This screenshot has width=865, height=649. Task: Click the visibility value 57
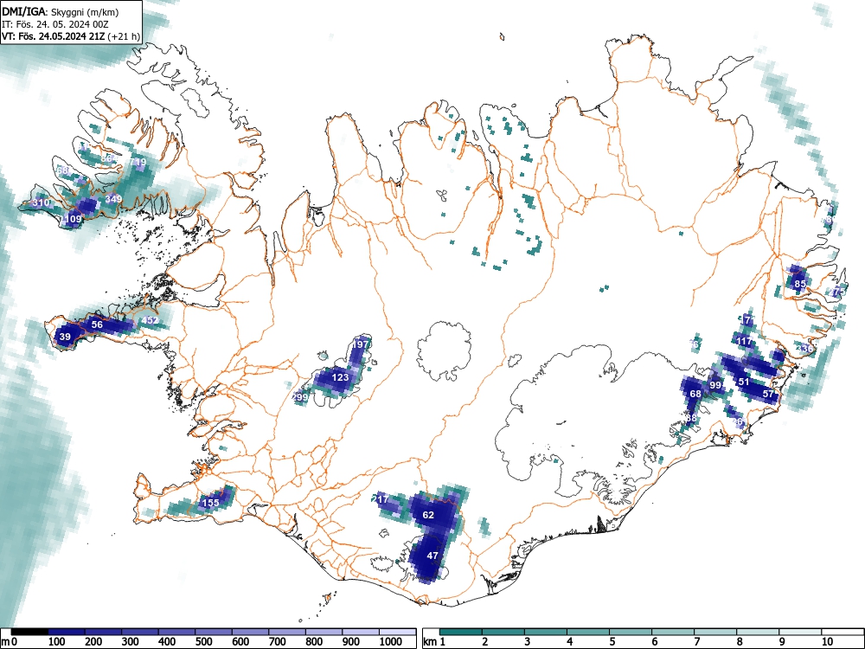point(768,394)
